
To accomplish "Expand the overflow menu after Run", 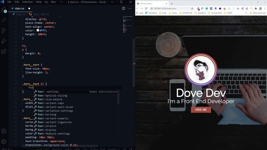I will pyautogui.click(x=61, y=2).
